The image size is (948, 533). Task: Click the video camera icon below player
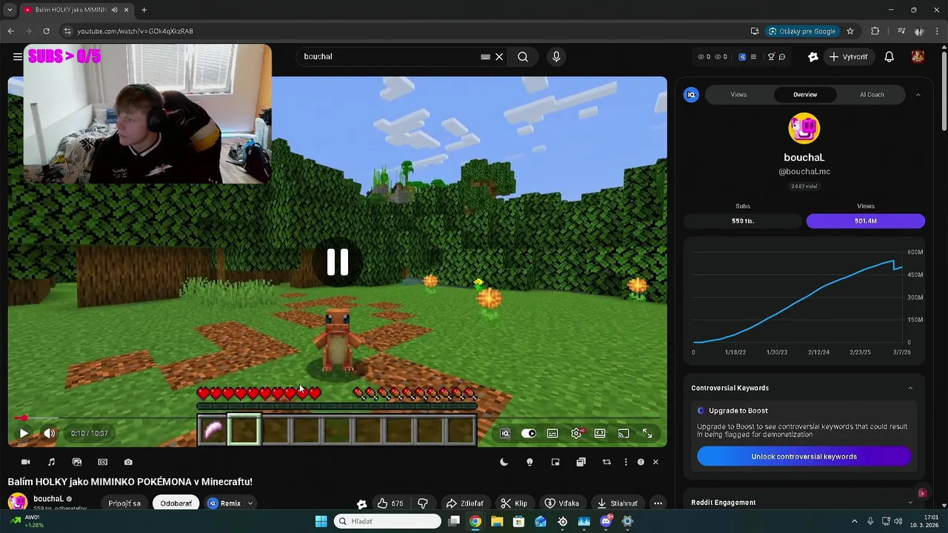tap(25, 462)
